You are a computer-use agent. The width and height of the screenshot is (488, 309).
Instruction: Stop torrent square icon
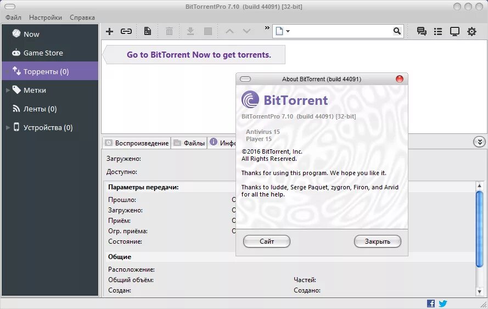click(208, 31)
